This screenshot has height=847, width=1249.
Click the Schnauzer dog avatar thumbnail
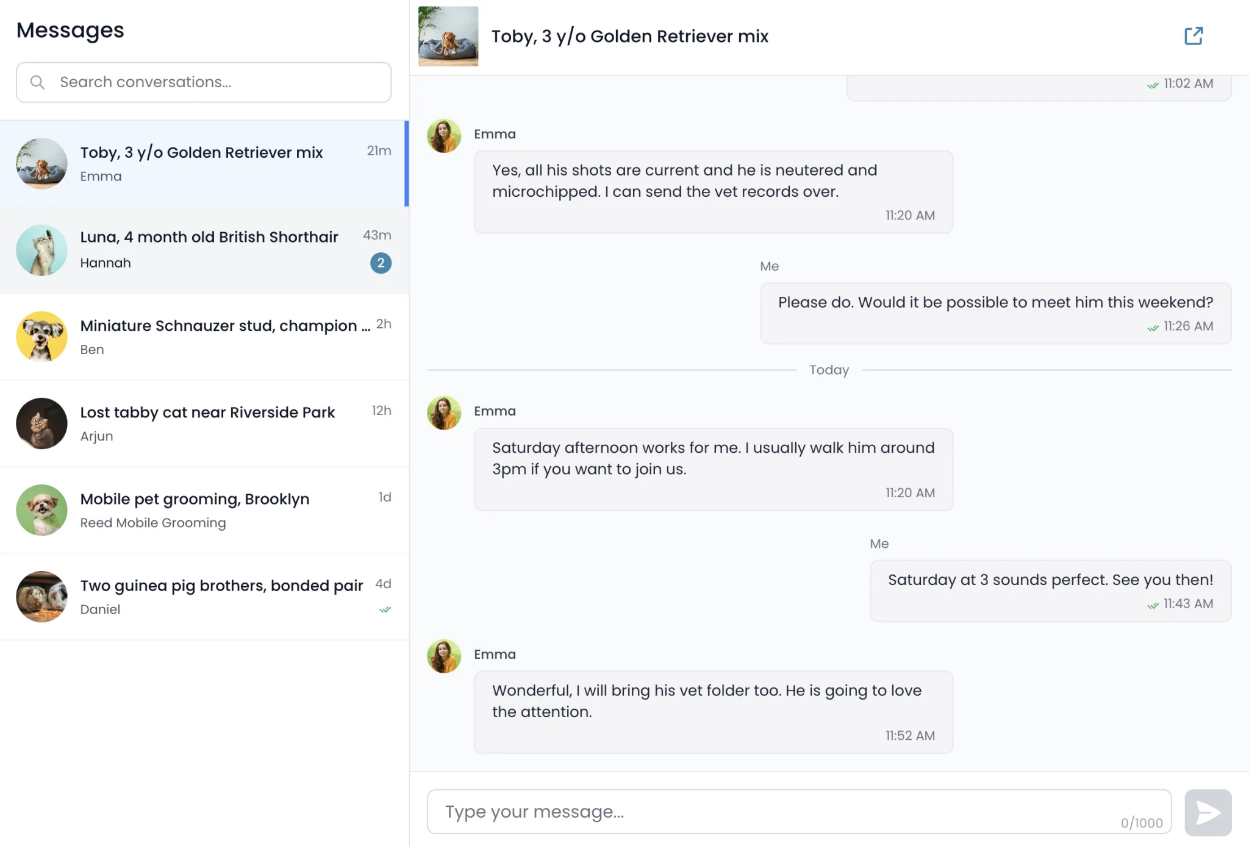pos(41,337)
